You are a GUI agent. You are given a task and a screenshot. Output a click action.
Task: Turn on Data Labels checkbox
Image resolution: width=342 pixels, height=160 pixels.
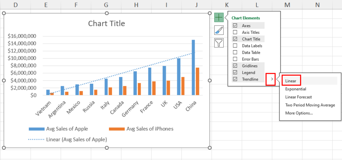tap(235, 46)
